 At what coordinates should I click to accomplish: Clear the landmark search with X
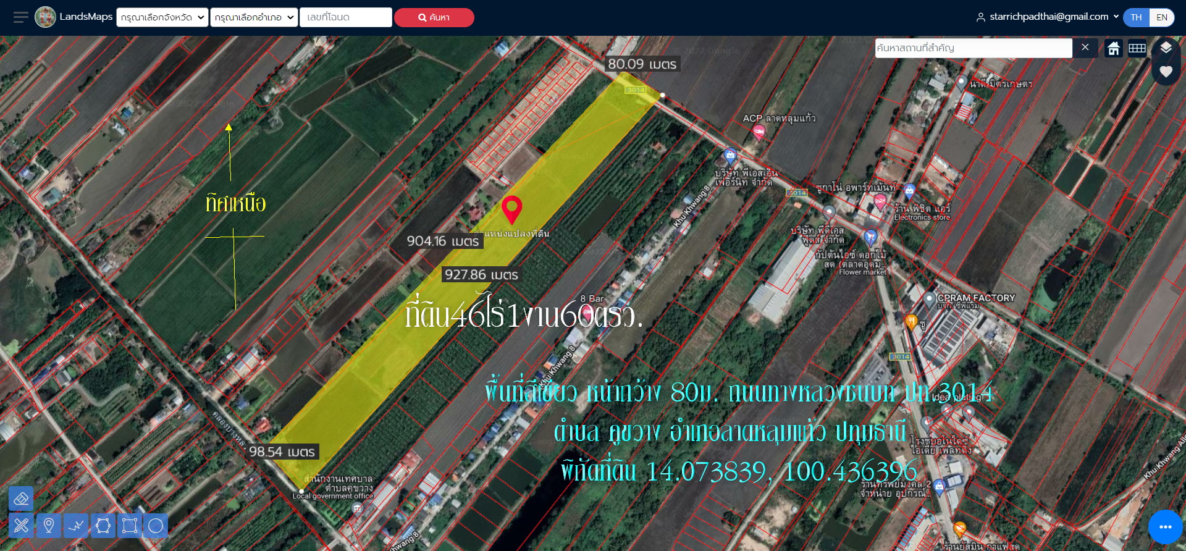click(1085, 48)
